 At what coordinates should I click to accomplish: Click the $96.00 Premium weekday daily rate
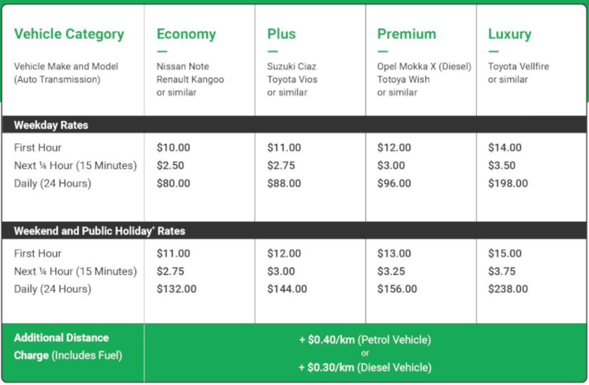click(394, 183)
